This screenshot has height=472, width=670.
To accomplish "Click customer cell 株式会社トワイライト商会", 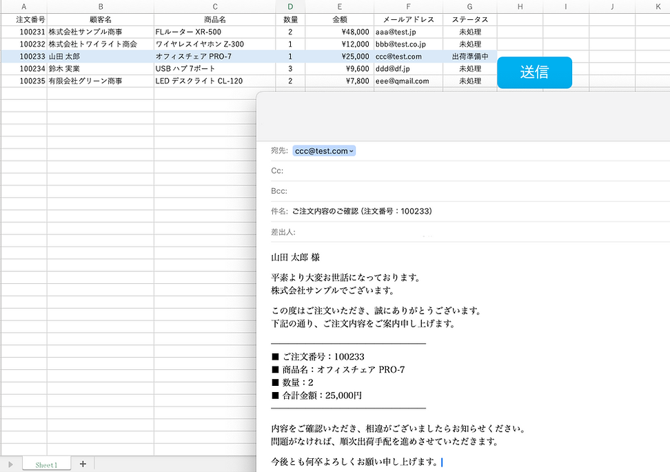I will (x=101, y=44).
